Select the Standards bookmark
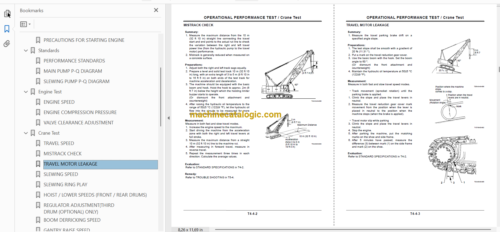Viewport: 500px width, 232px height. point(49,51)
